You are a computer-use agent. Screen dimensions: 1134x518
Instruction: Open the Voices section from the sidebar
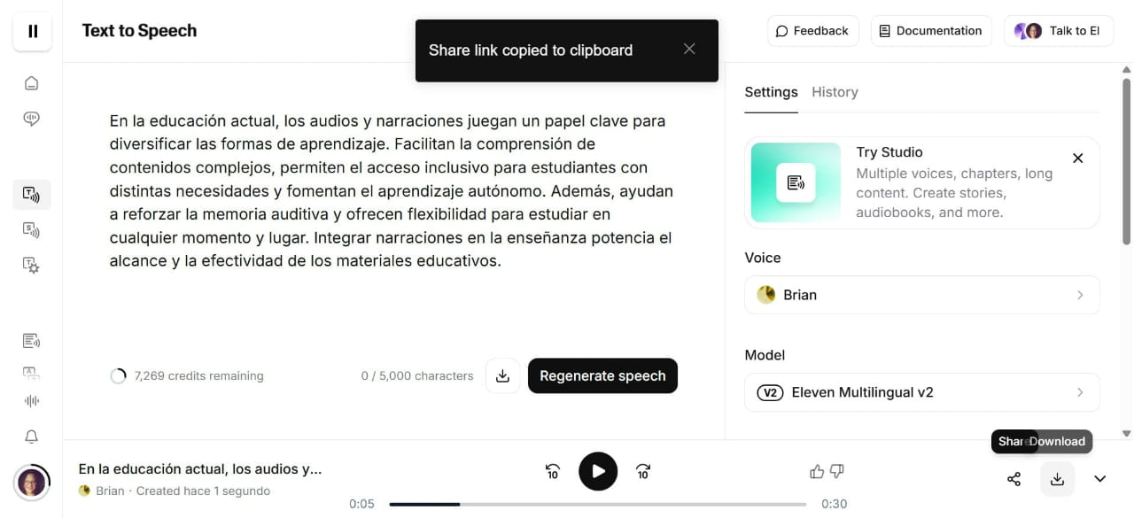[32, 118]
